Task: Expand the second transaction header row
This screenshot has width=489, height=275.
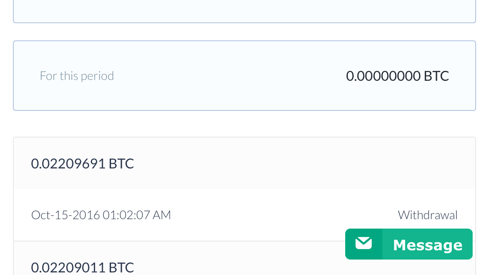Action: (244, 258)
